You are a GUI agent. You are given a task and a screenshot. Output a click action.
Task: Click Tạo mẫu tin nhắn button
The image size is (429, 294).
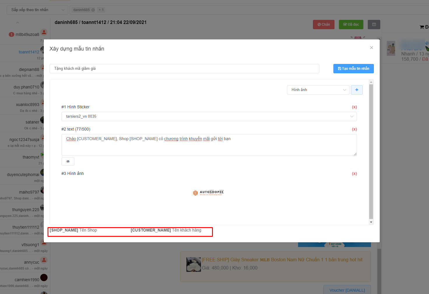353,69
